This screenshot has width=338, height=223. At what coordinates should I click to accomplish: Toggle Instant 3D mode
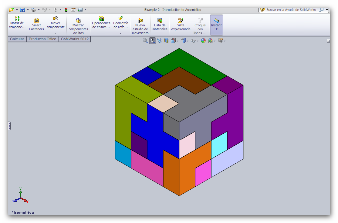[216, 25]
